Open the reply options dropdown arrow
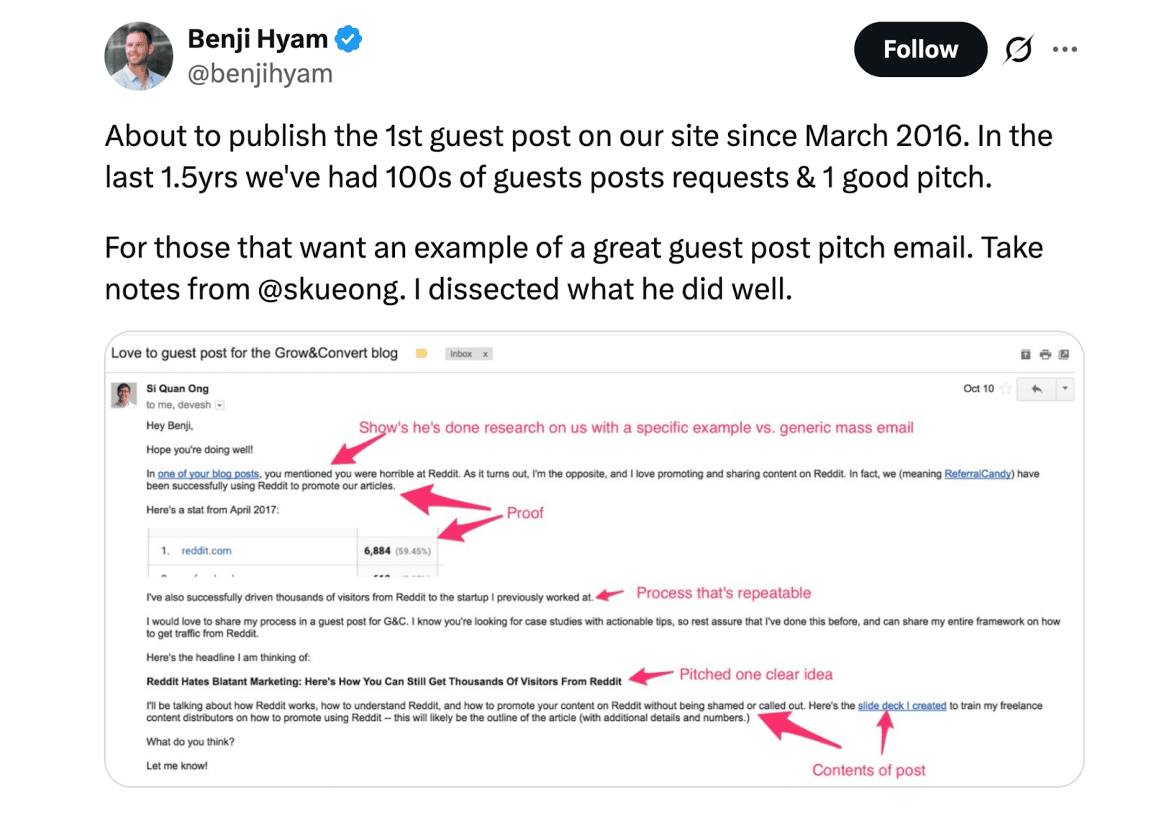The image size is (1149, 818). [1065, 389]
